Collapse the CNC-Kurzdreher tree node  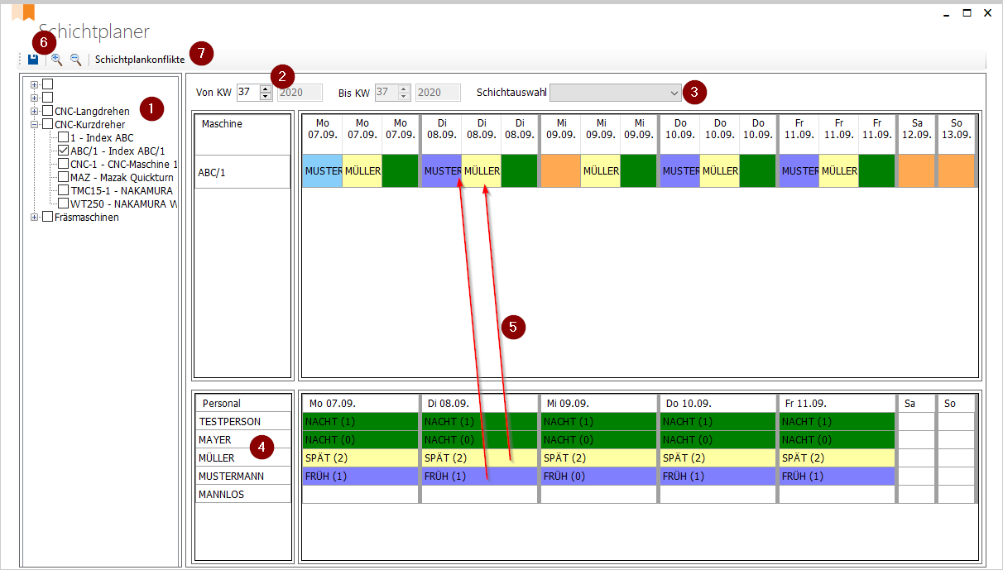(x=34, y=124)
